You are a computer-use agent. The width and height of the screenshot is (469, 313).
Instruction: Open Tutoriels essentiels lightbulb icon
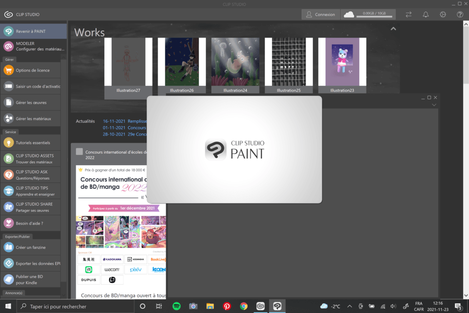[8, 143]
